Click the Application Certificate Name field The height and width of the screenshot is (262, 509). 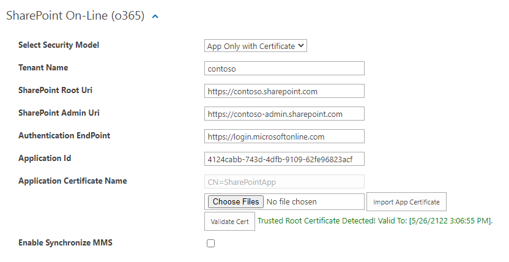(284, 181)
